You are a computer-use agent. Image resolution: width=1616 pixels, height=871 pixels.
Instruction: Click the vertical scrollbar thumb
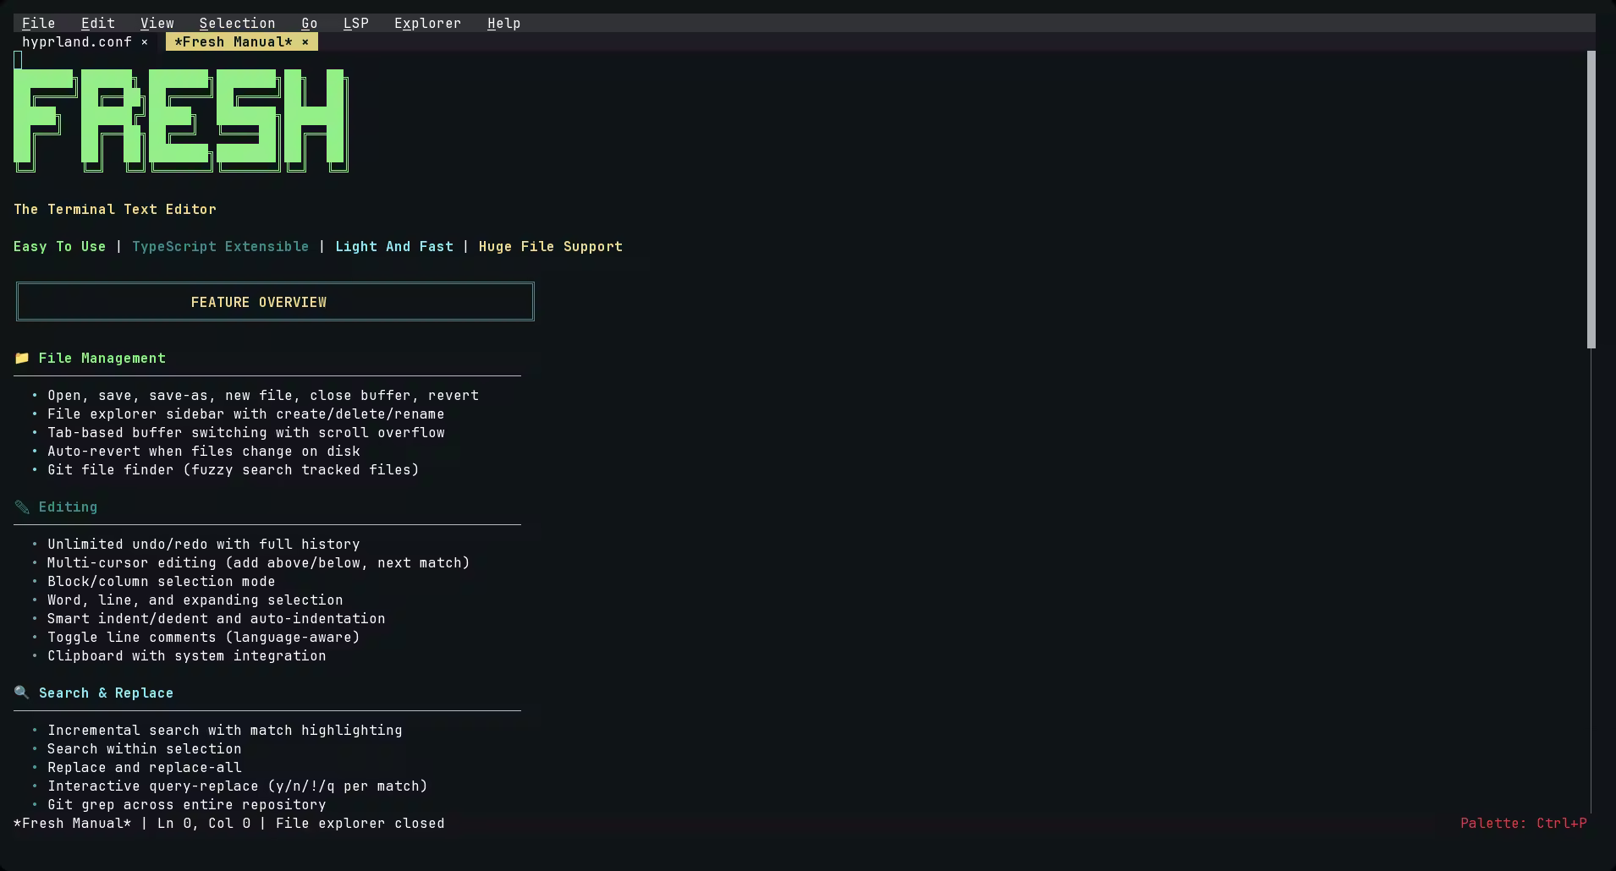(x=1591, y=199)
